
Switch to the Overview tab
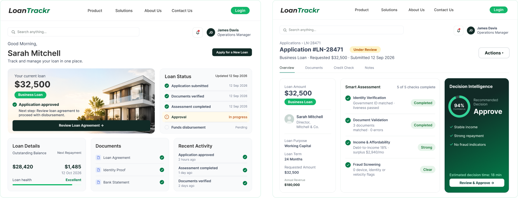coord(287,68)
